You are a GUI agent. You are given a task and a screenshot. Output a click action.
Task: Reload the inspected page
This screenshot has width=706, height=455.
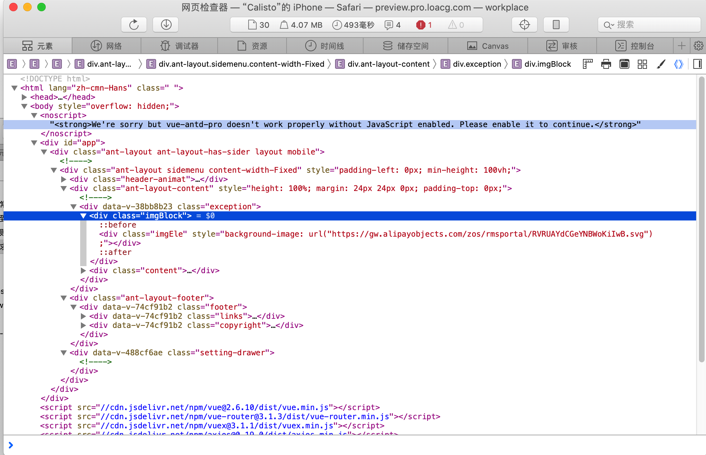[134, 25]
